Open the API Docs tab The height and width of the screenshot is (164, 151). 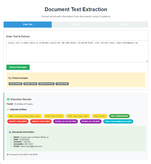[124, 25]
